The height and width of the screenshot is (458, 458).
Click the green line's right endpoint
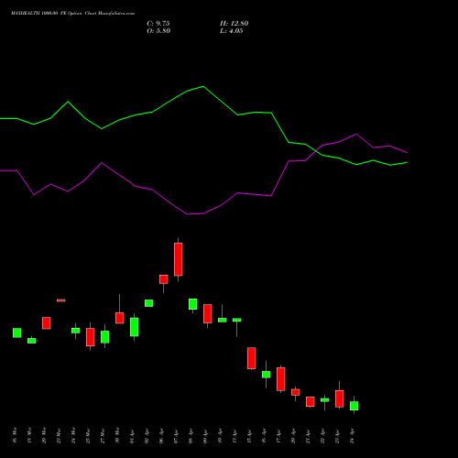pyautogui.click(x=407, y=162)
